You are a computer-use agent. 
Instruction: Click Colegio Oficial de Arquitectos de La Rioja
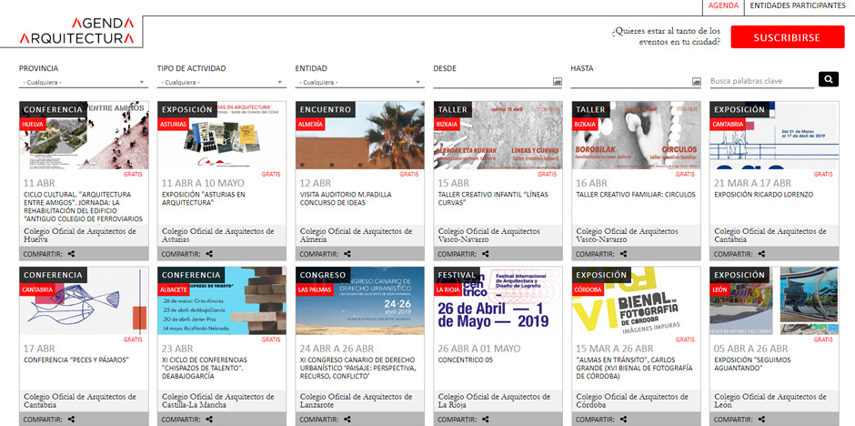494,401
